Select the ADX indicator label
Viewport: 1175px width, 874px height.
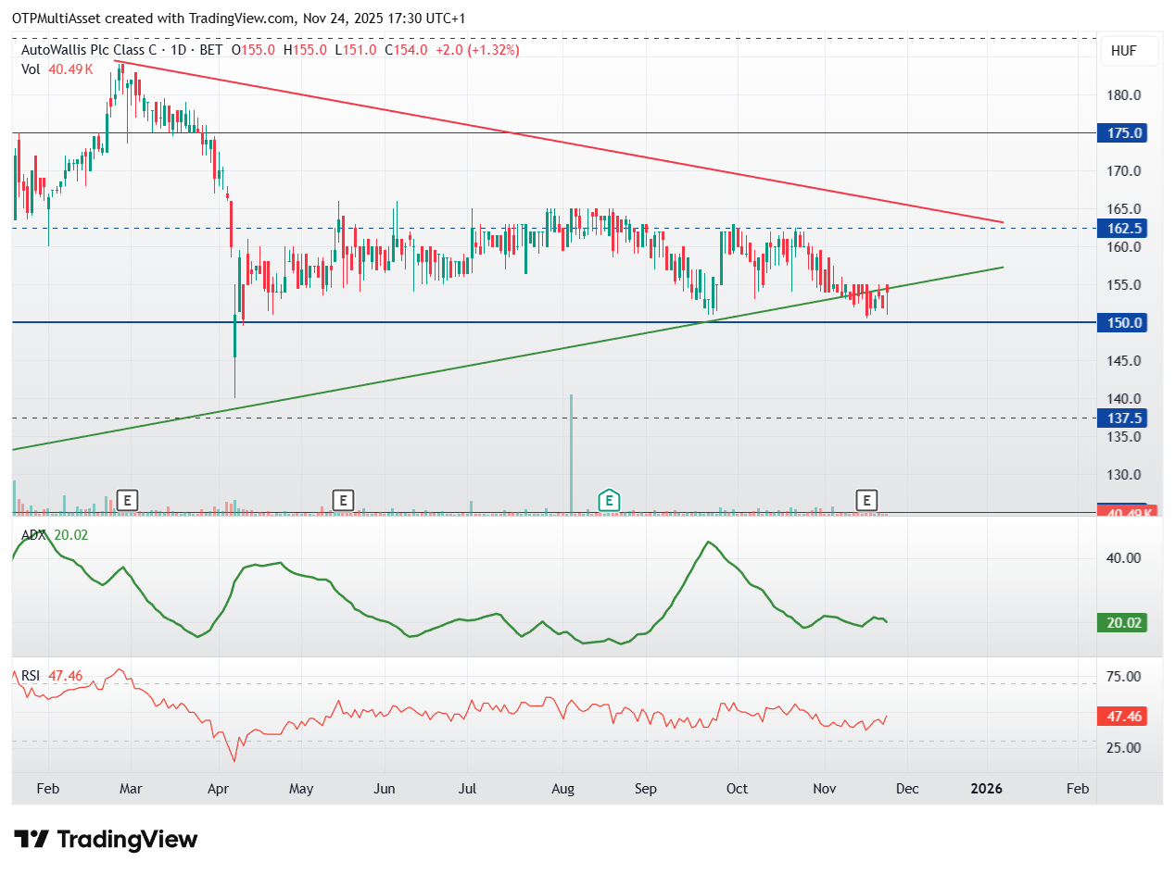(33, 534)
